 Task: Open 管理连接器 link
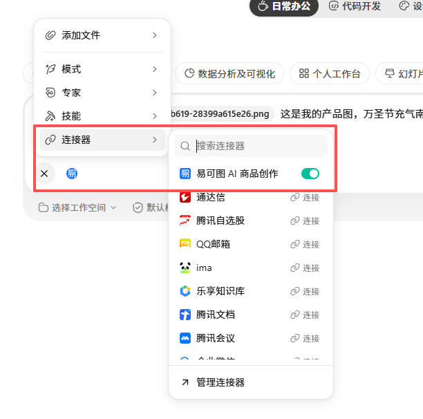pyautogui.click(x=251, y=382)
